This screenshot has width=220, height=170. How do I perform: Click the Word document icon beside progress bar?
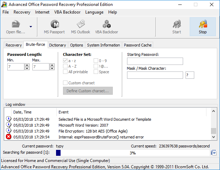[213, 153]
